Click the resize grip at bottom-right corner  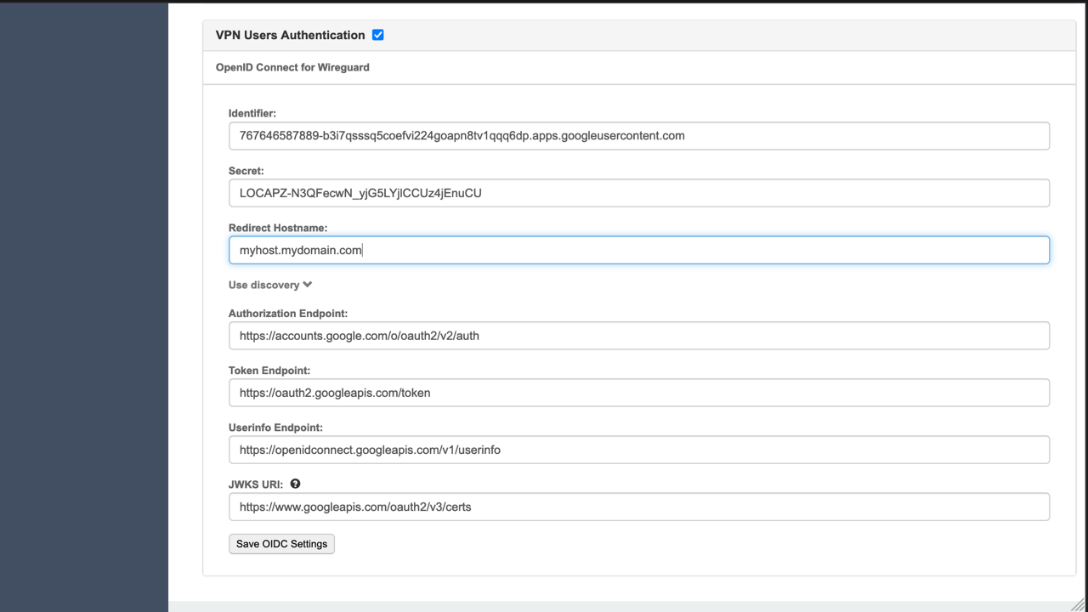coord(1079,603)
